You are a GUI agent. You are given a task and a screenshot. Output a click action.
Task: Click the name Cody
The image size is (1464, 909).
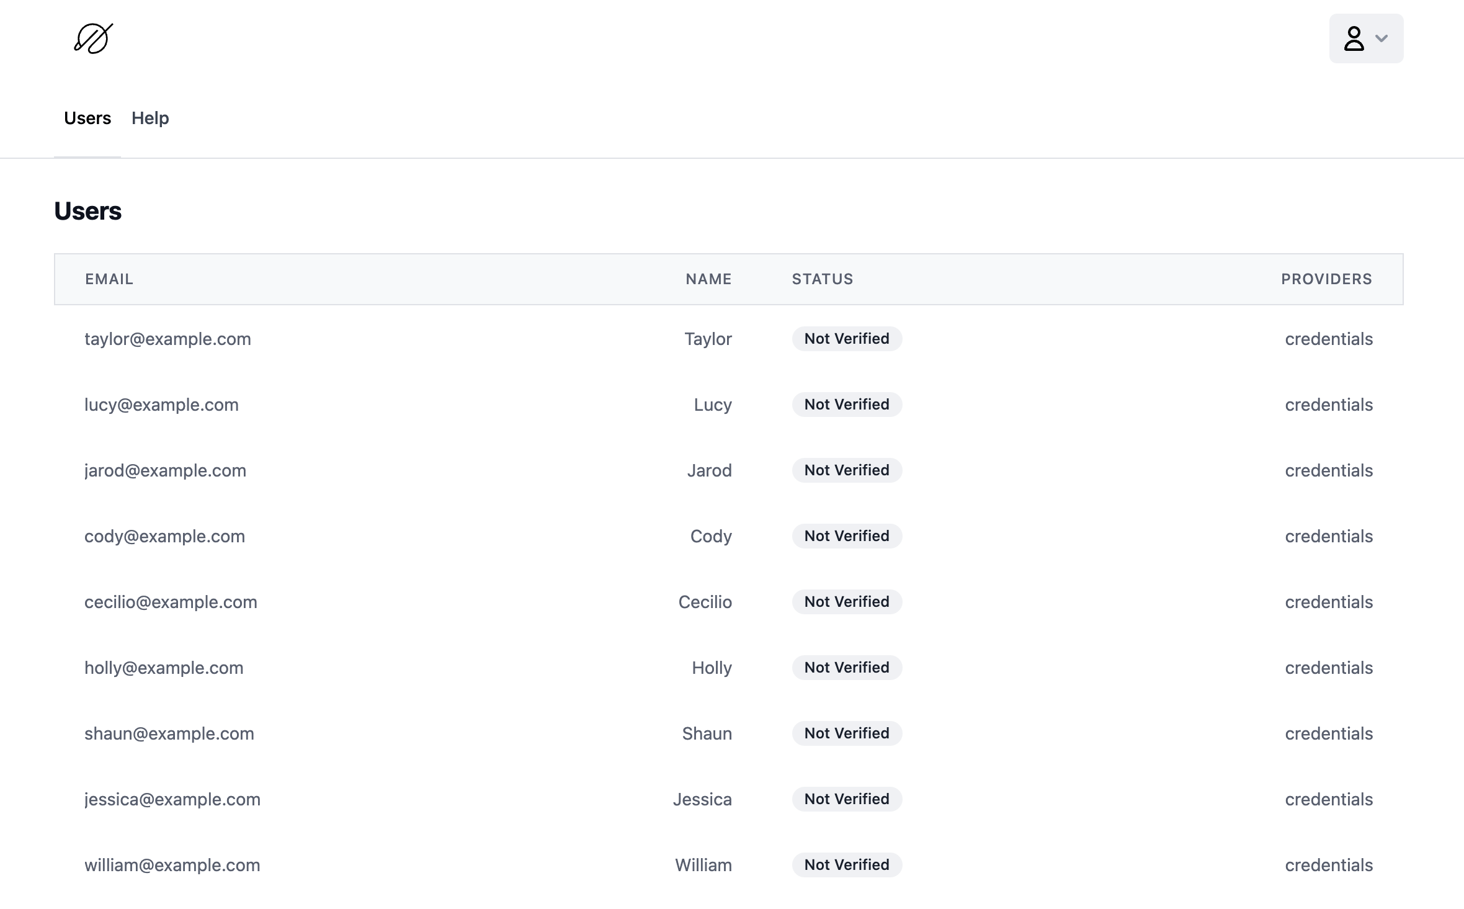pyautogui.click(x=711, y=536)
